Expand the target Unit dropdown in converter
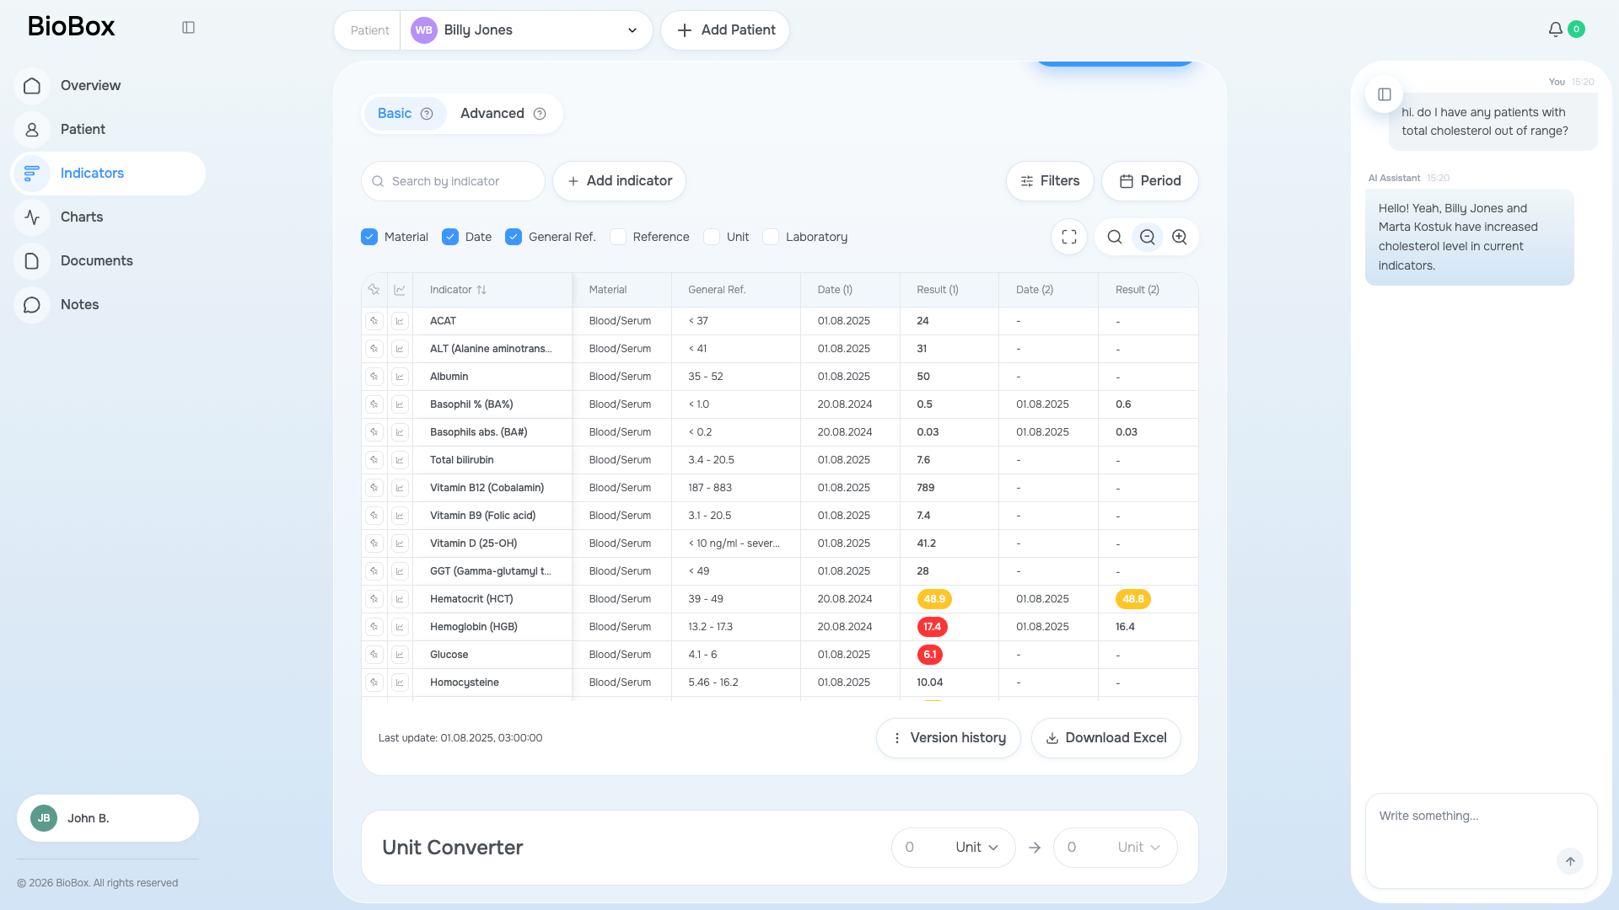Image resolution: width=1619 pixels, height=910 pixels. coord(1138,848)
